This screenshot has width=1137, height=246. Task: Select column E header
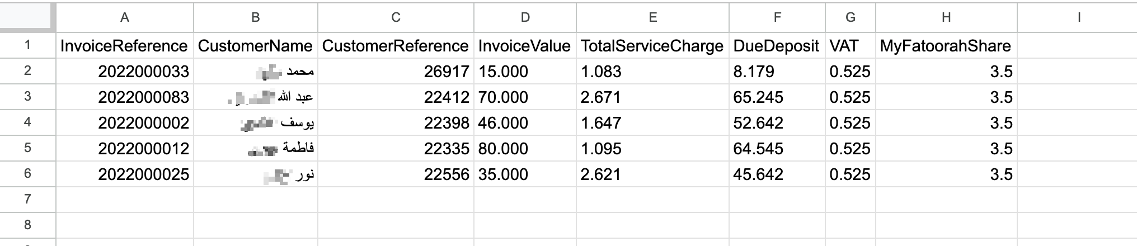[652, 17]
